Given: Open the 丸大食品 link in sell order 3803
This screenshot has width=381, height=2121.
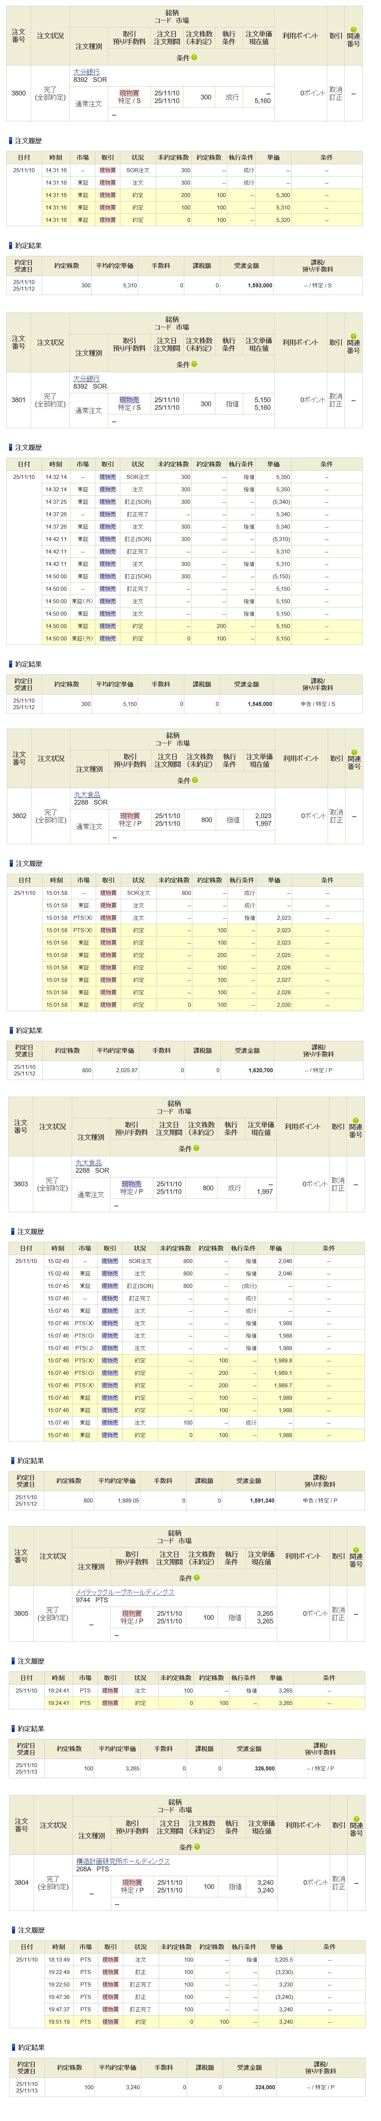Looking at the screenshot, I should pyautogui.click(x=88, y=1162).
